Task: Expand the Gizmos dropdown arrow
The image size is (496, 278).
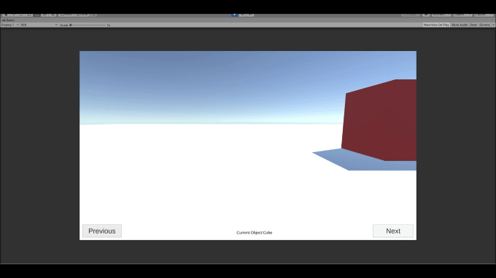Action: click(493, 25)
